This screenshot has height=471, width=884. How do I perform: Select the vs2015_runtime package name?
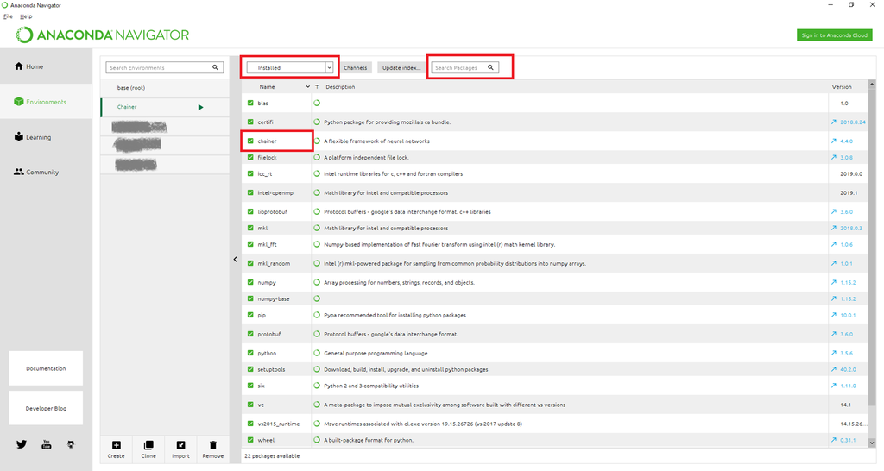pyautogui.click(x=279, y=424)
